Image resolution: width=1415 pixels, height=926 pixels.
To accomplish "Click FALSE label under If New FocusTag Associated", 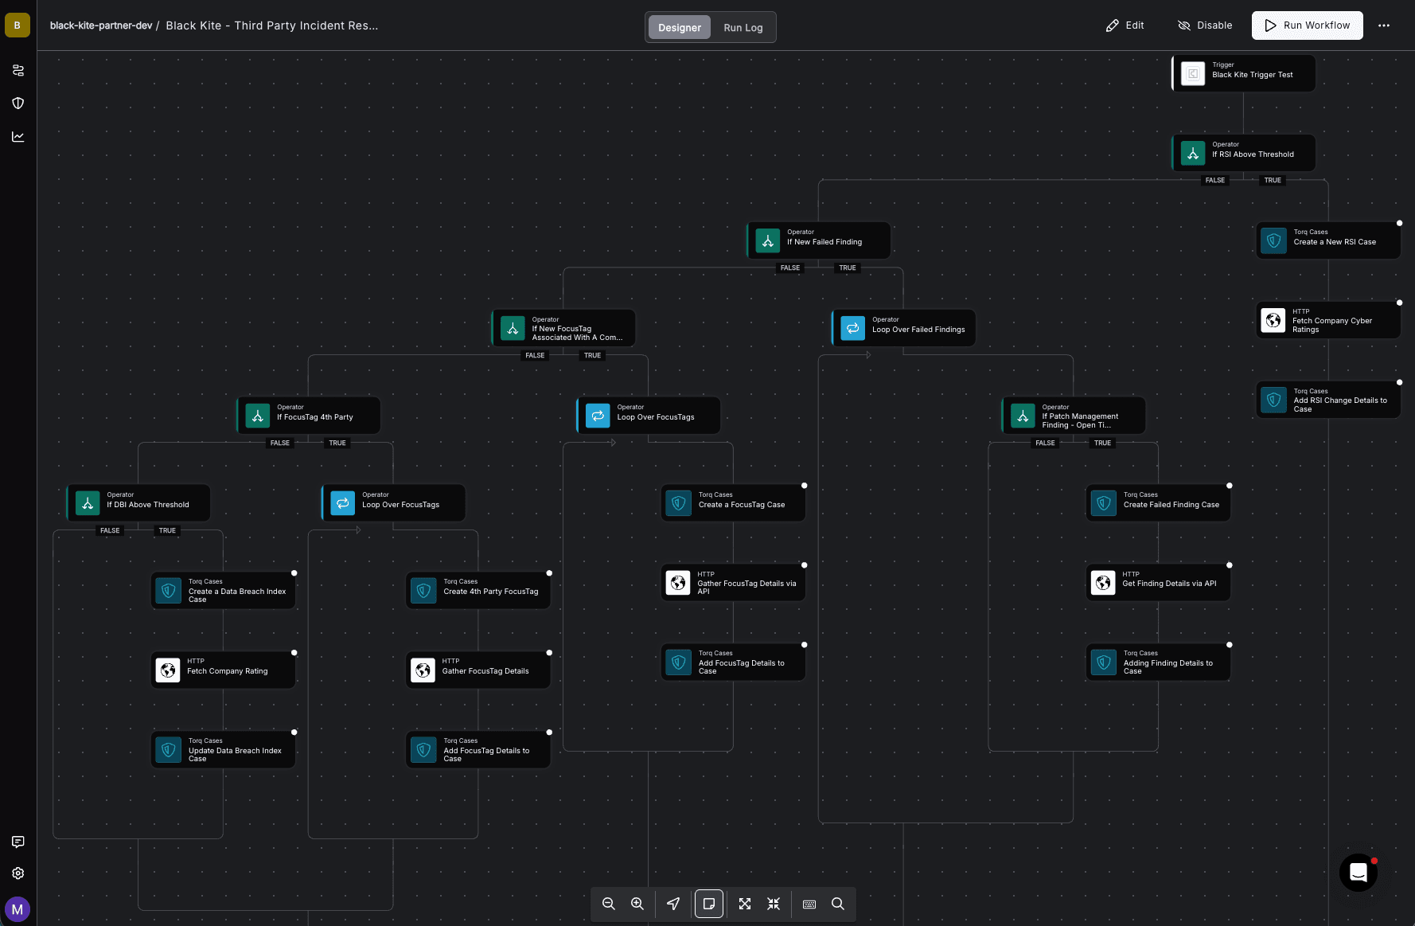I will click(x=535, y=355).
